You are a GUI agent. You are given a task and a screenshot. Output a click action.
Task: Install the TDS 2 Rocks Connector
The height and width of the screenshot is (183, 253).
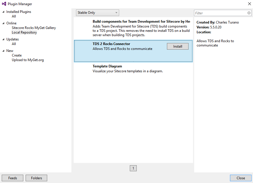coord(178,46)
